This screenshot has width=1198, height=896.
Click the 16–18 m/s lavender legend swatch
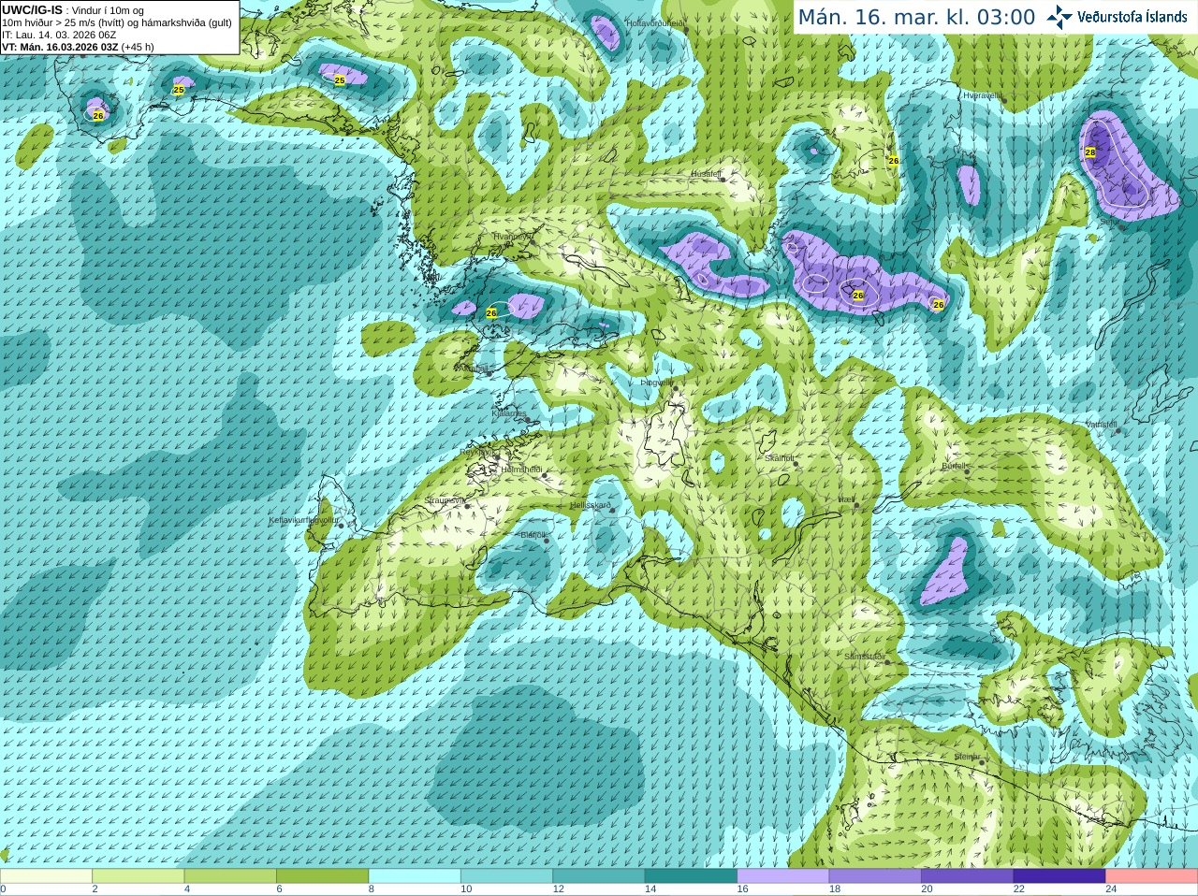[x=783, y=876]
